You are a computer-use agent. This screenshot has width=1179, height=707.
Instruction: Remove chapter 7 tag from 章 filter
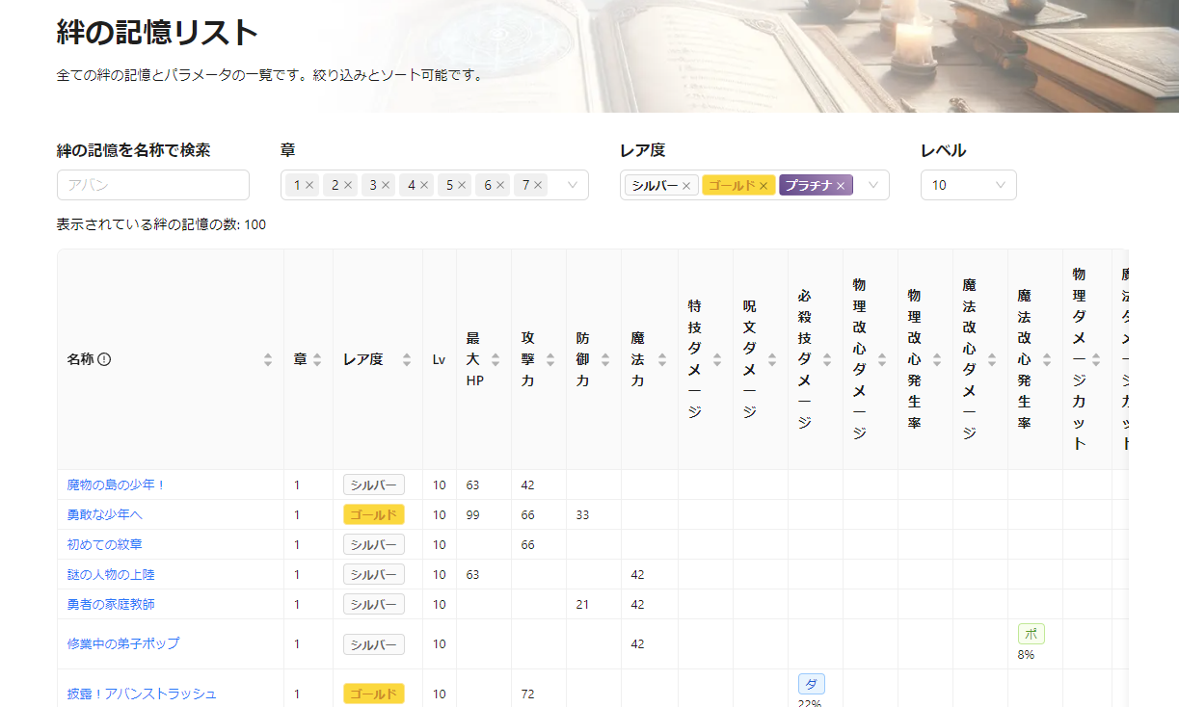[x=538, y=185]
